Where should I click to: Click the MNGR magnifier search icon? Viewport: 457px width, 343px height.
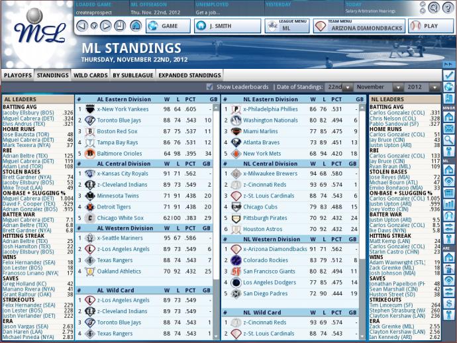click(449, 140)
